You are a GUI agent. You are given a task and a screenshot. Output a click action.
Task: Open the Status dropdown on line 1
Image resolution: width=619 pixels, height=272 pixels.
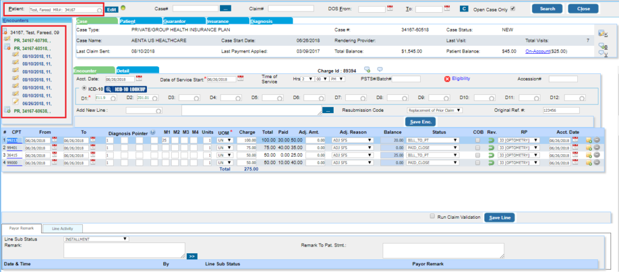coord(432,140)
